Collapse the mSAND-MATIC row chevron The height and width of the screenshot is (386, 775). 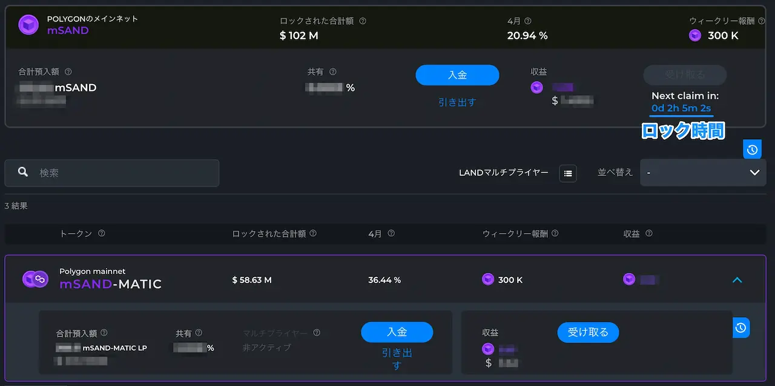coord(737,280)
